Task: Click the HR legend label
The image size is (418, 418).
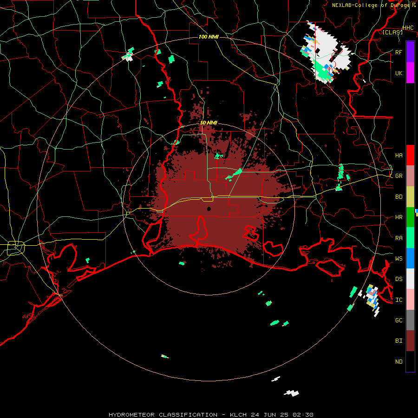Action: pos(398,217)
